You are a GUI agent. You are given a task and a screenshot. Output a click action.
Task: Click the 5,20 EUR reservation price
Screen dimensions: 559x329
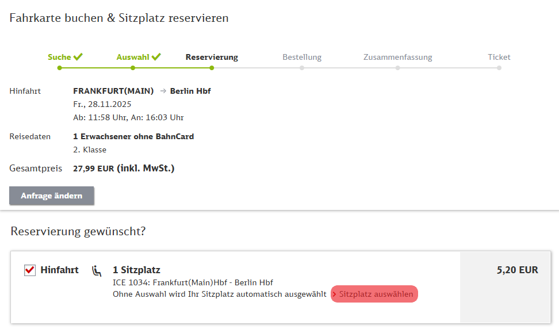(x=518, y=270)
